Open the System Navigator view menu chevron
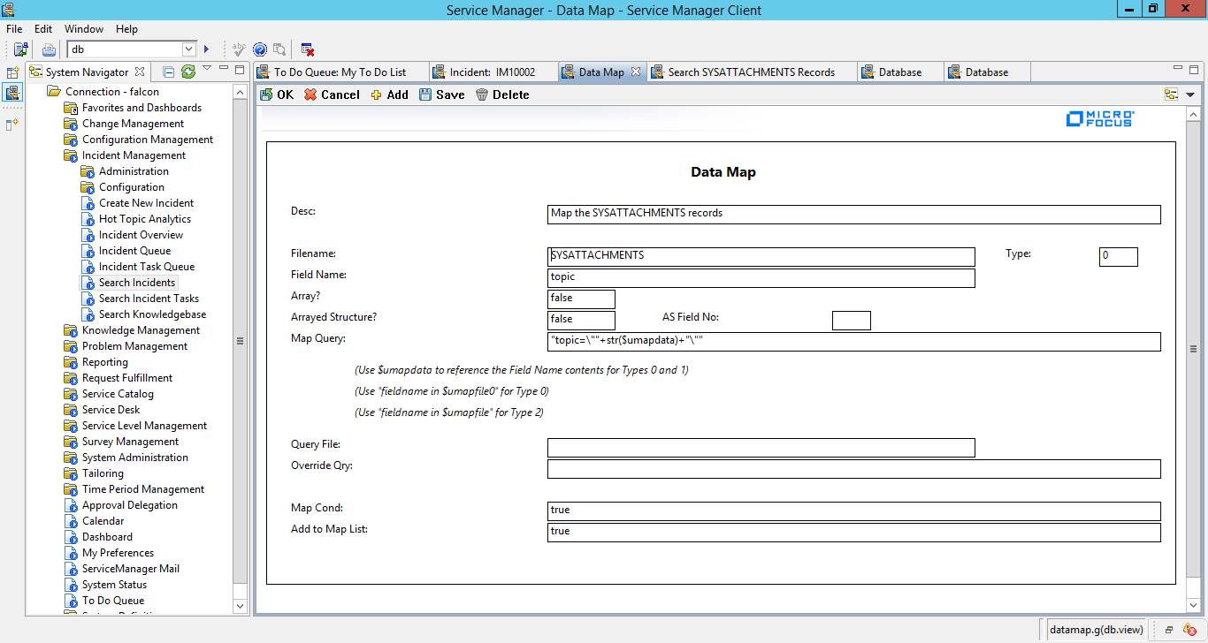1208x643 pixels. [206, 68]
